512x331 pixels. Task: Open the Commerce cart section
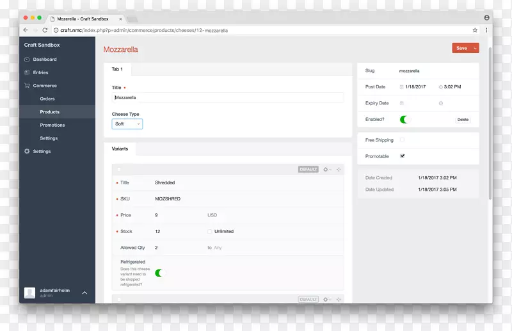click(x=45, y=85)
